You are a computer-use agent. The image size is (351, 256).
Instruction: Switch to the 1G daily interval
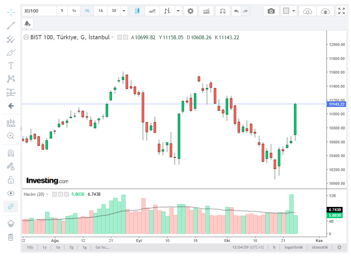coord(87,11)
